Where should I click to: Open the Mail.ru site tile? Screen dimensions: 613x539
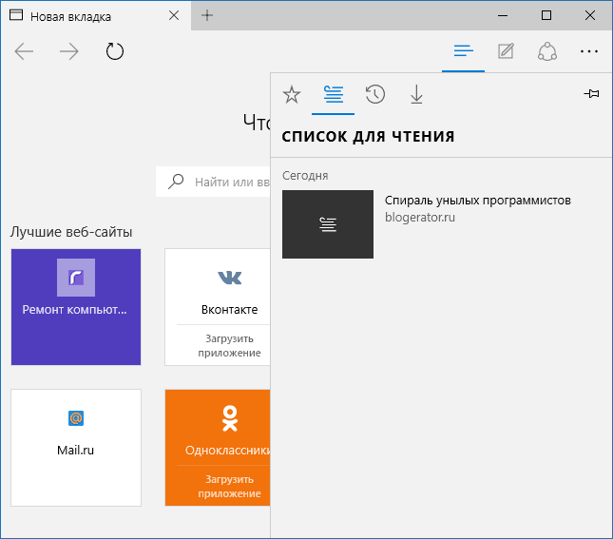point(76,448)
